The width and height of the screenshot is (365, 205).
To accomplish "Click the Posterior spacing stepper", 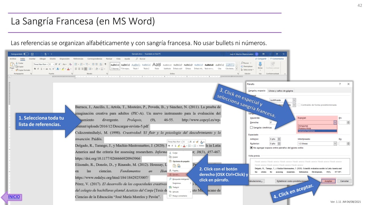I will (x=279, y=143).
